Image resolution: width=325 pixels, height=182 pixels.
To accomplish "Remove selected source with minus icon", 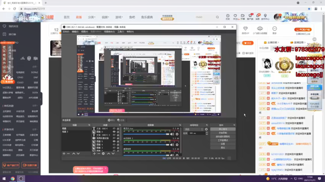I will pos(99,154).
